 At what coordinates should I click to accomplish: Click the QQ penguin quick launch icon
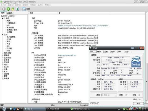click(x=18, y=109)
